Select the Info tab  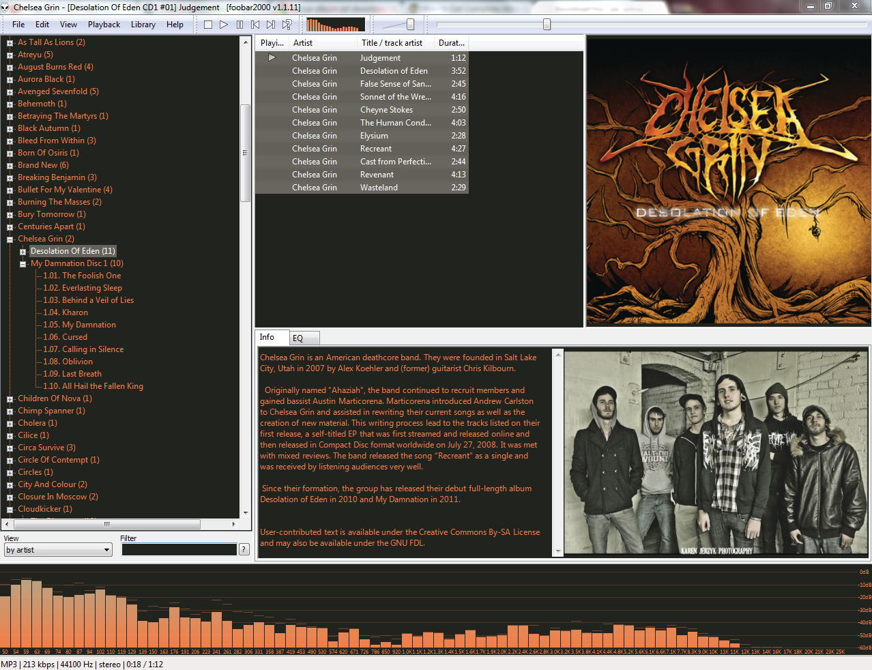pos(272,337)
